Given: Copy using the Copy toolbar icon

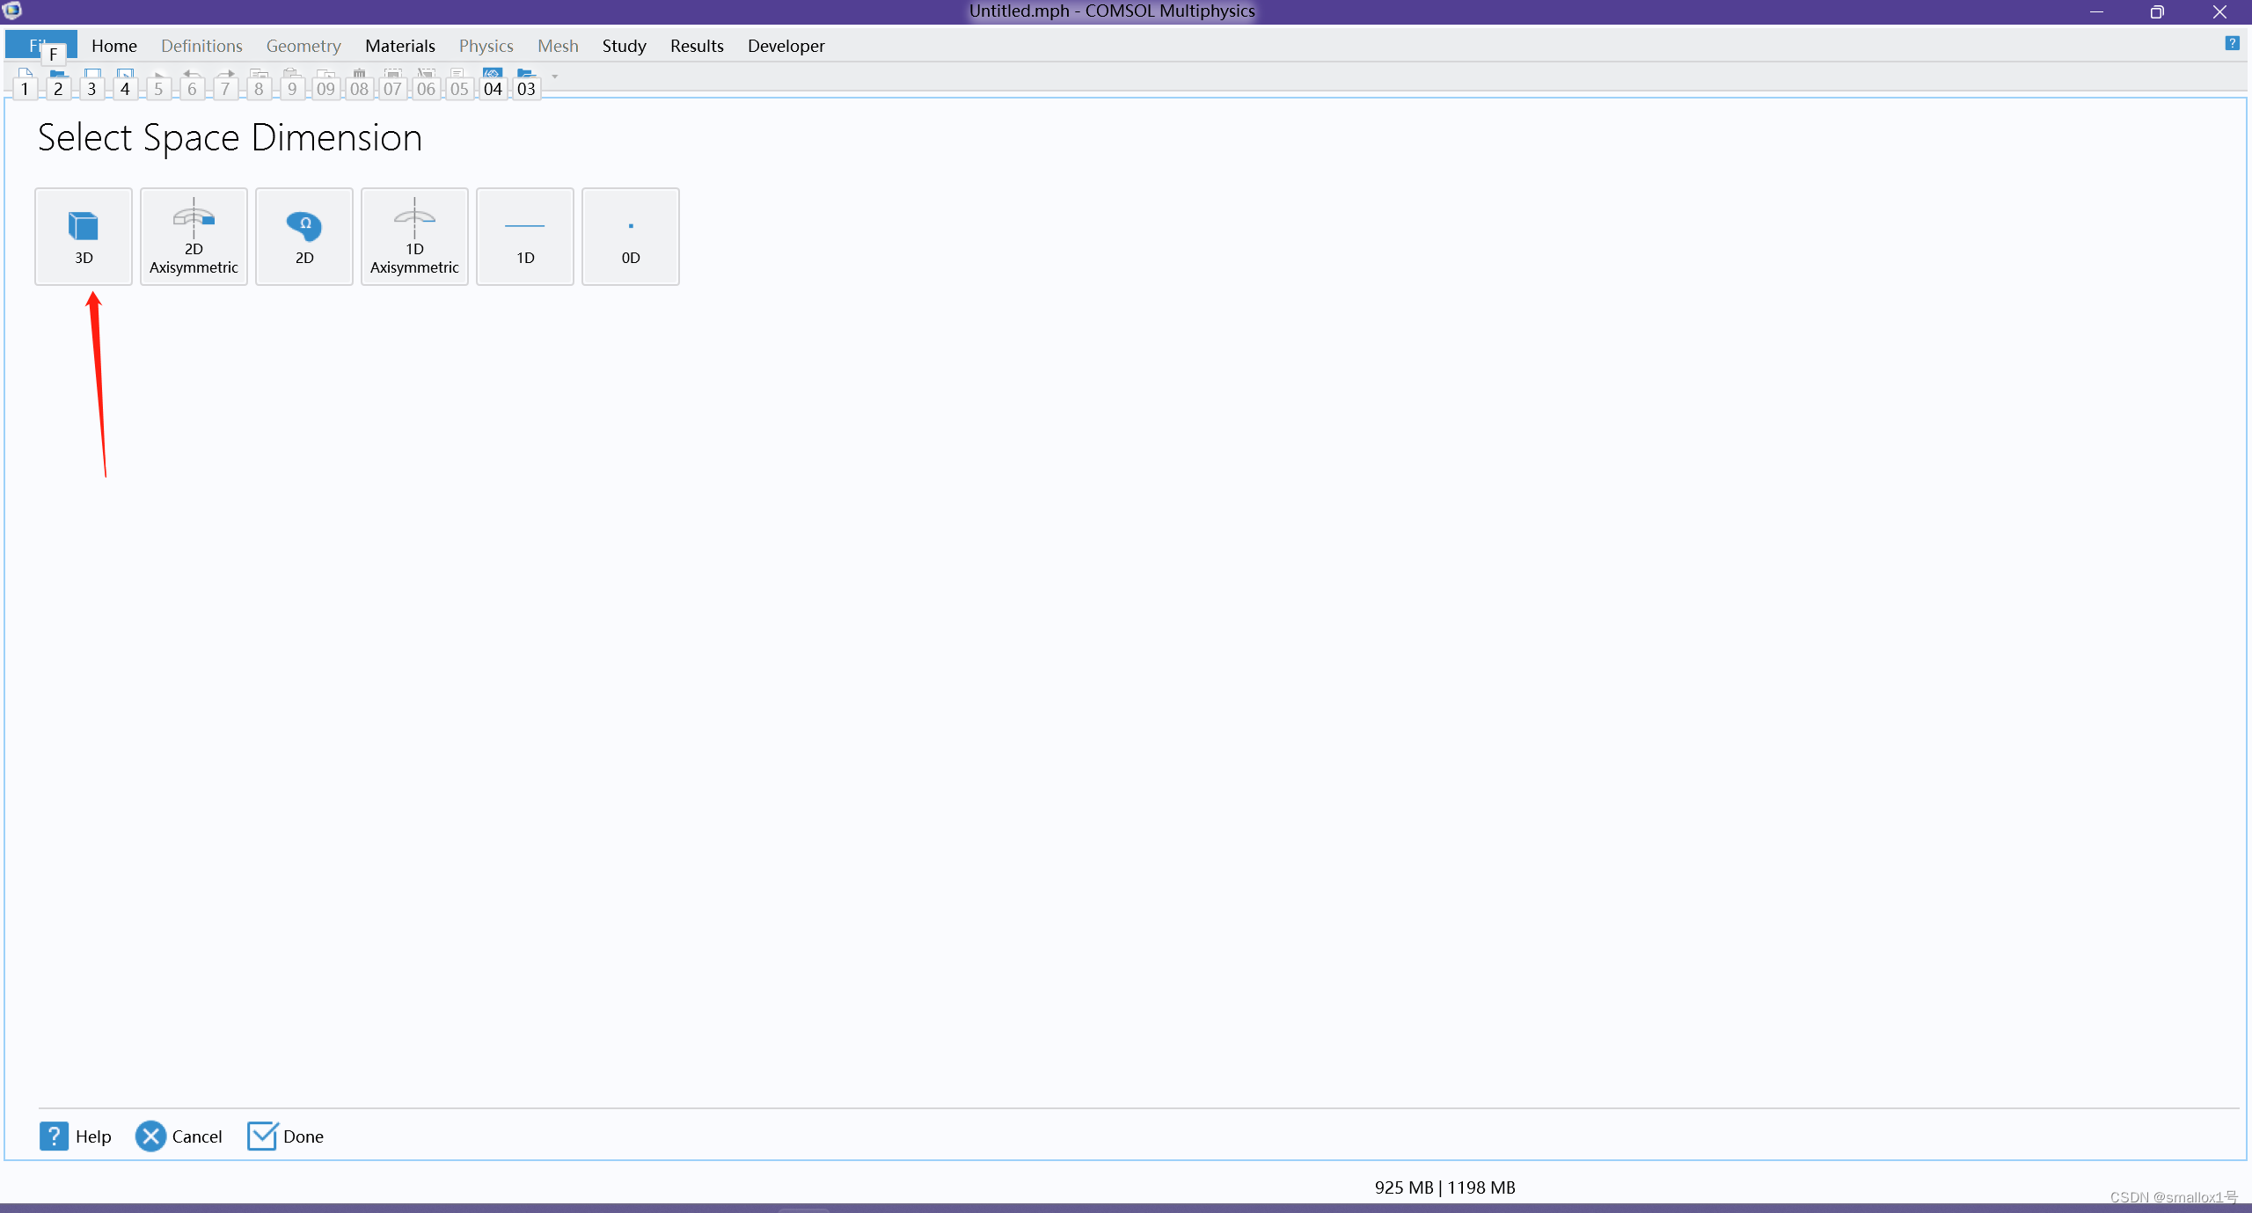Looking at the screenshot, I should point(259,73).
